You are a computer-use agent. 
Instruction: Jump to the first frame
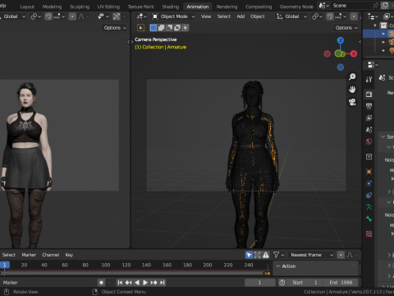tap(120, 282)
